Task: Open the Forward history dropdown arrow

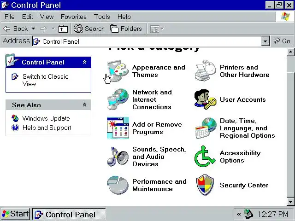Action: (53, 29)
